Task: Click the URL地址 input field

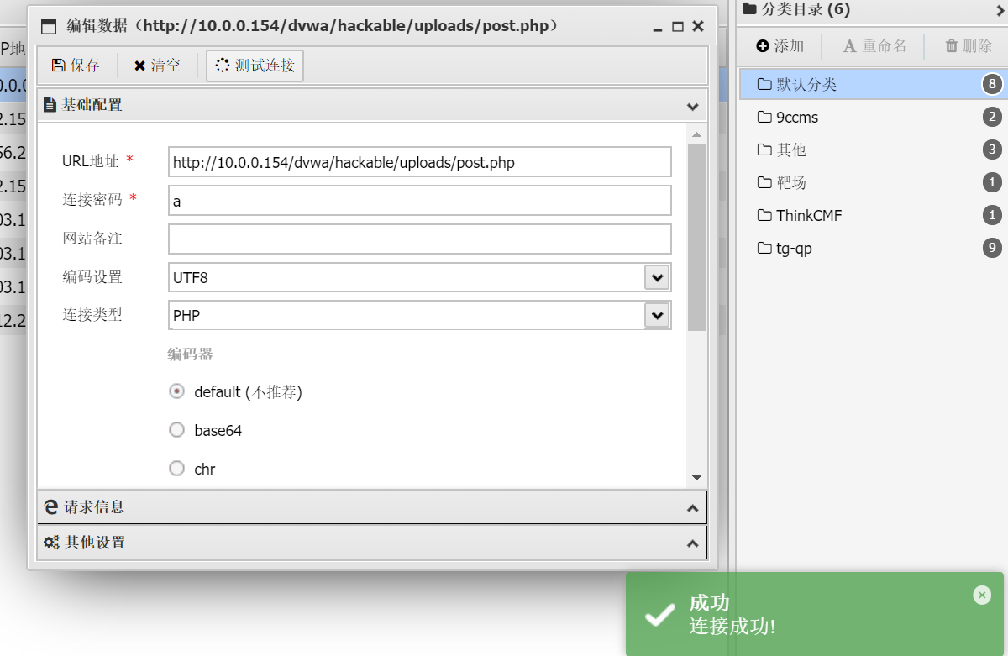Action: [420, 162]
